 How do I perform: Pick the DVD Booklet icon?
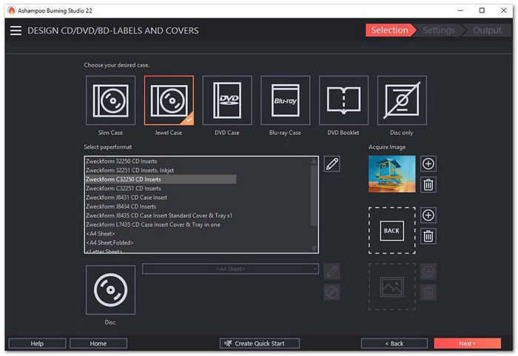click(x=343, y=100)
